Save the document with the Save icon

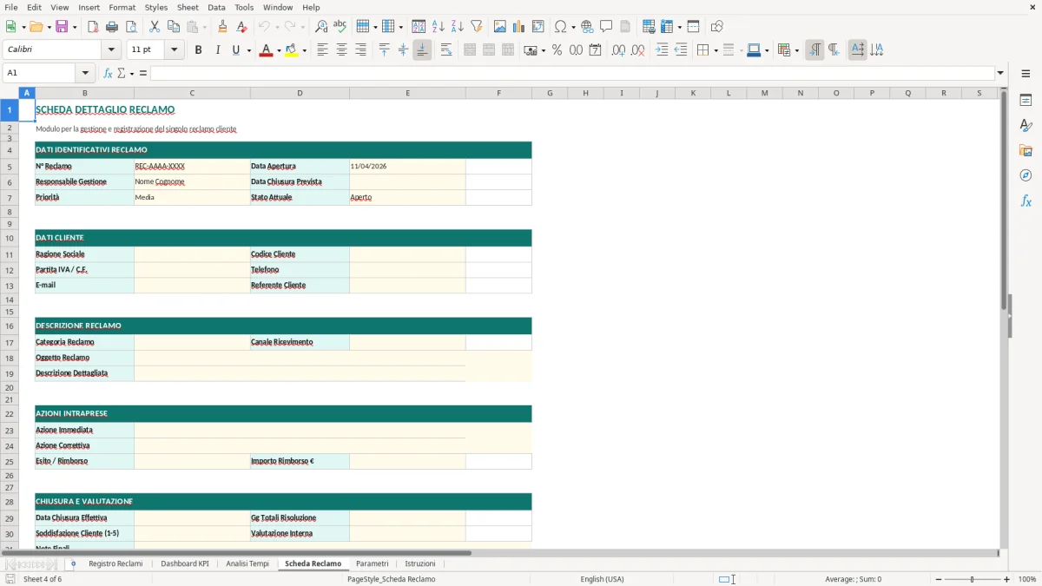(62, 27)
